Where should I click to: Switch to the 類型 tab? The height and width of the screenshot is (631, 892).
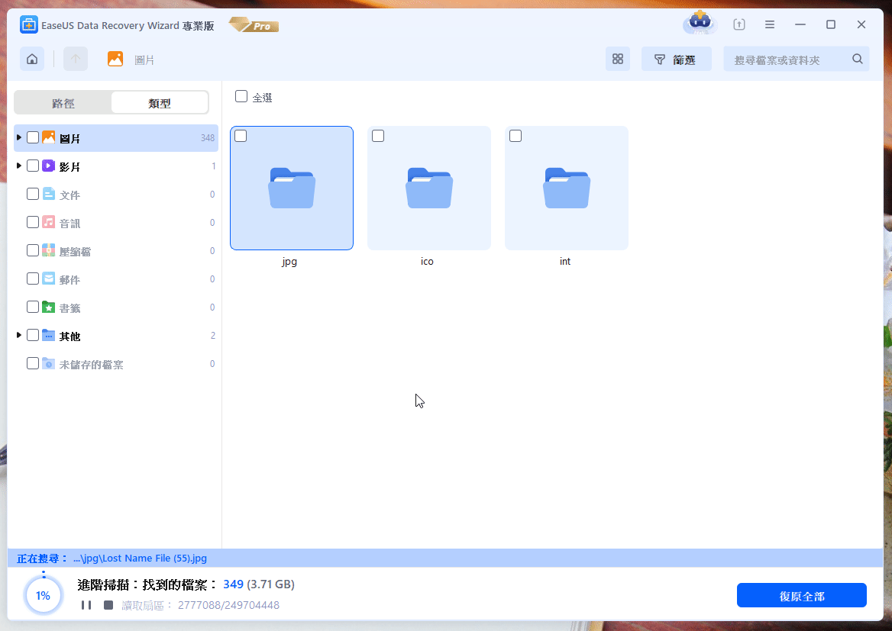[160, 103]
